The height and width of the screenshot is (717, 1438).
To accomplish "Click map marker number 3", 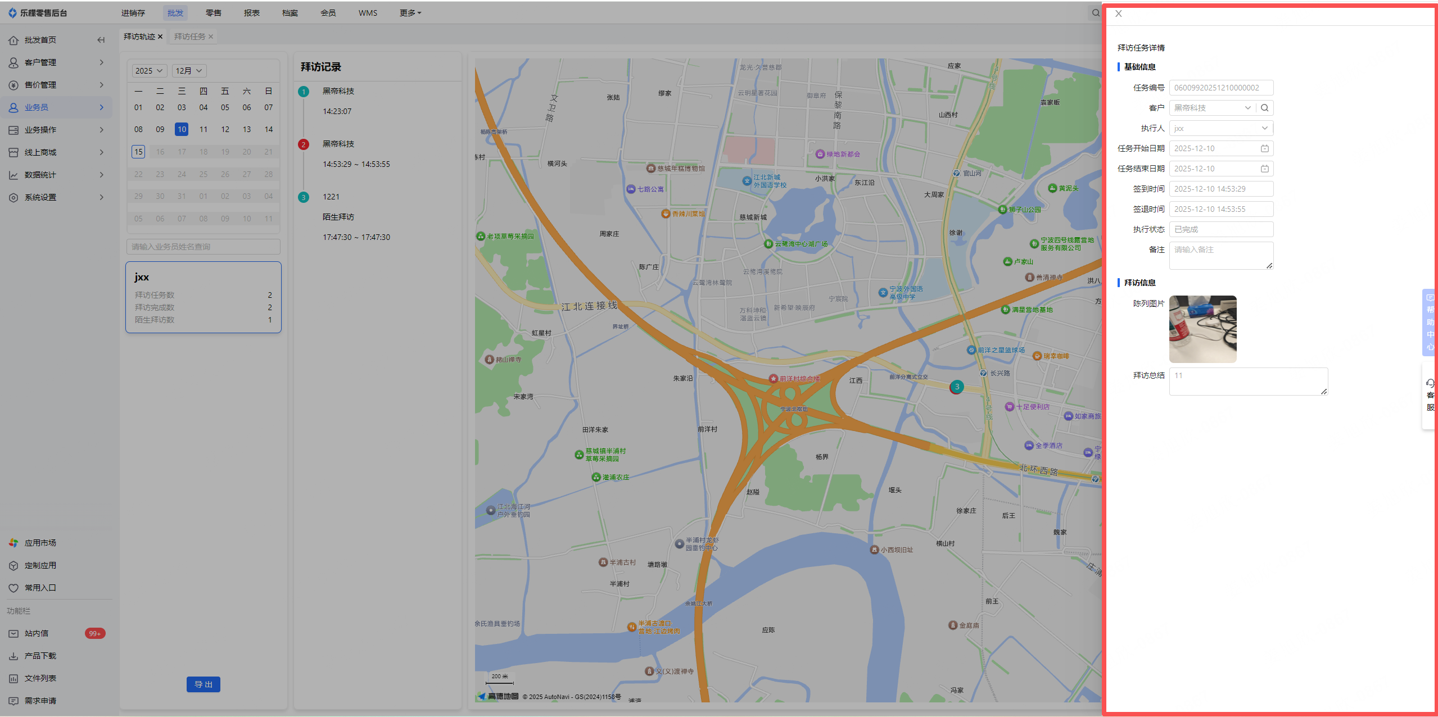I will click(957, 387).
